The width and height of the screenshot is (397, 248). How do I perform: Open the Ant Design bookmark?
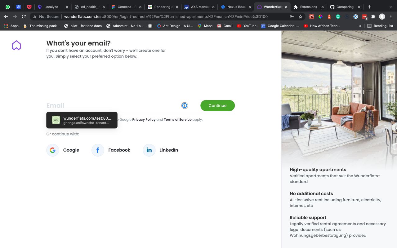coord(175,26)
